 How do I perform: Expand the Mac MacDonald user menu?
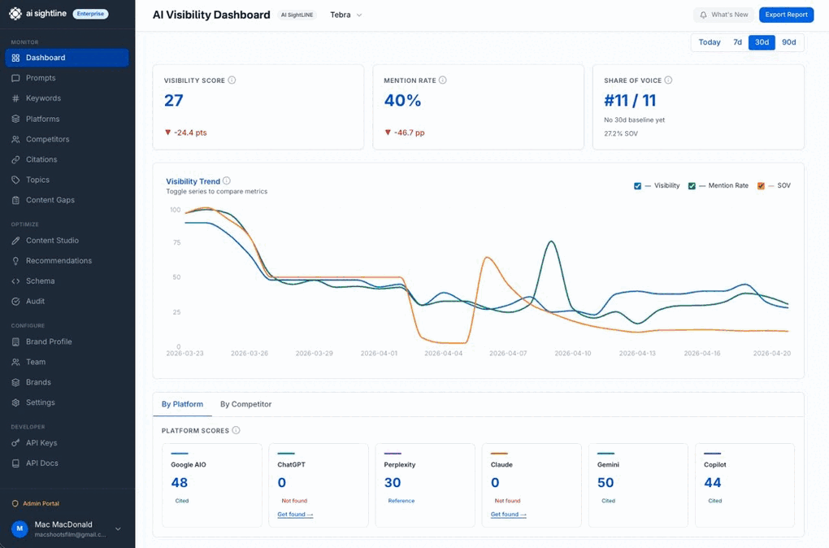[118, 529]
